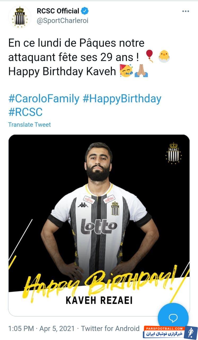Click the hatching chick emoji
The width and height of the screenshot is (198, 340).
pyautogui.click(x=164, y=56)
